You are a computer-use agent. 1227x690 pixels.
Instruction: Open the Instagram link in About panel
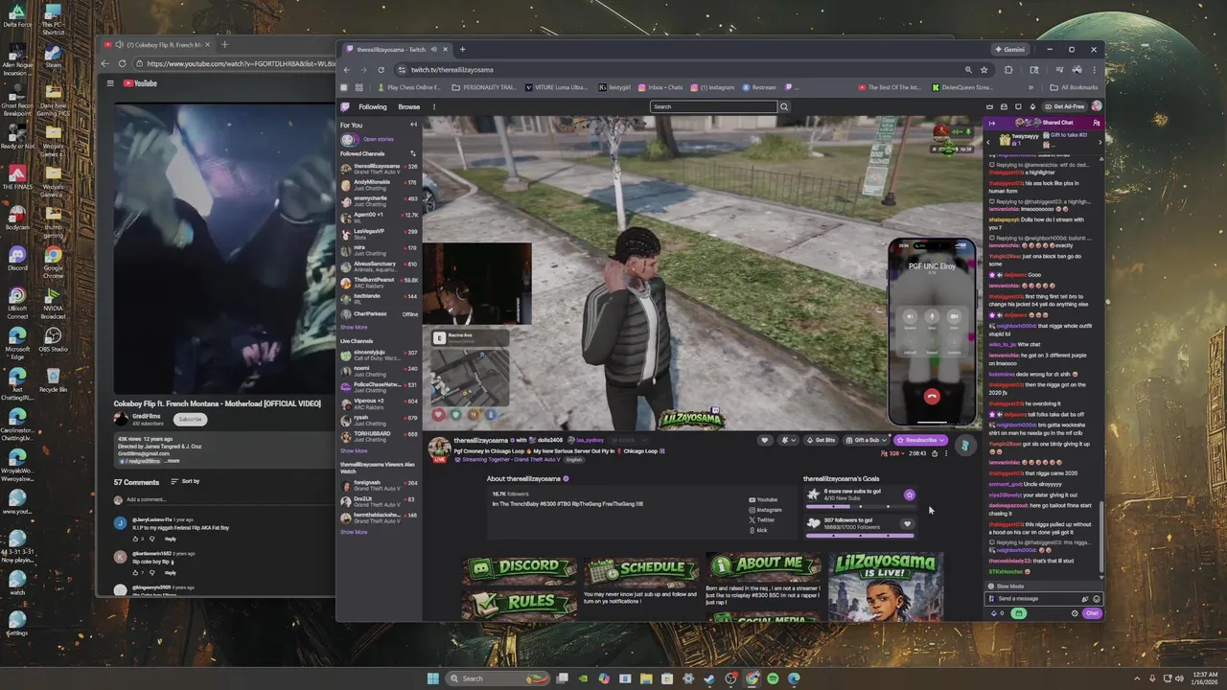coord(766,510)
